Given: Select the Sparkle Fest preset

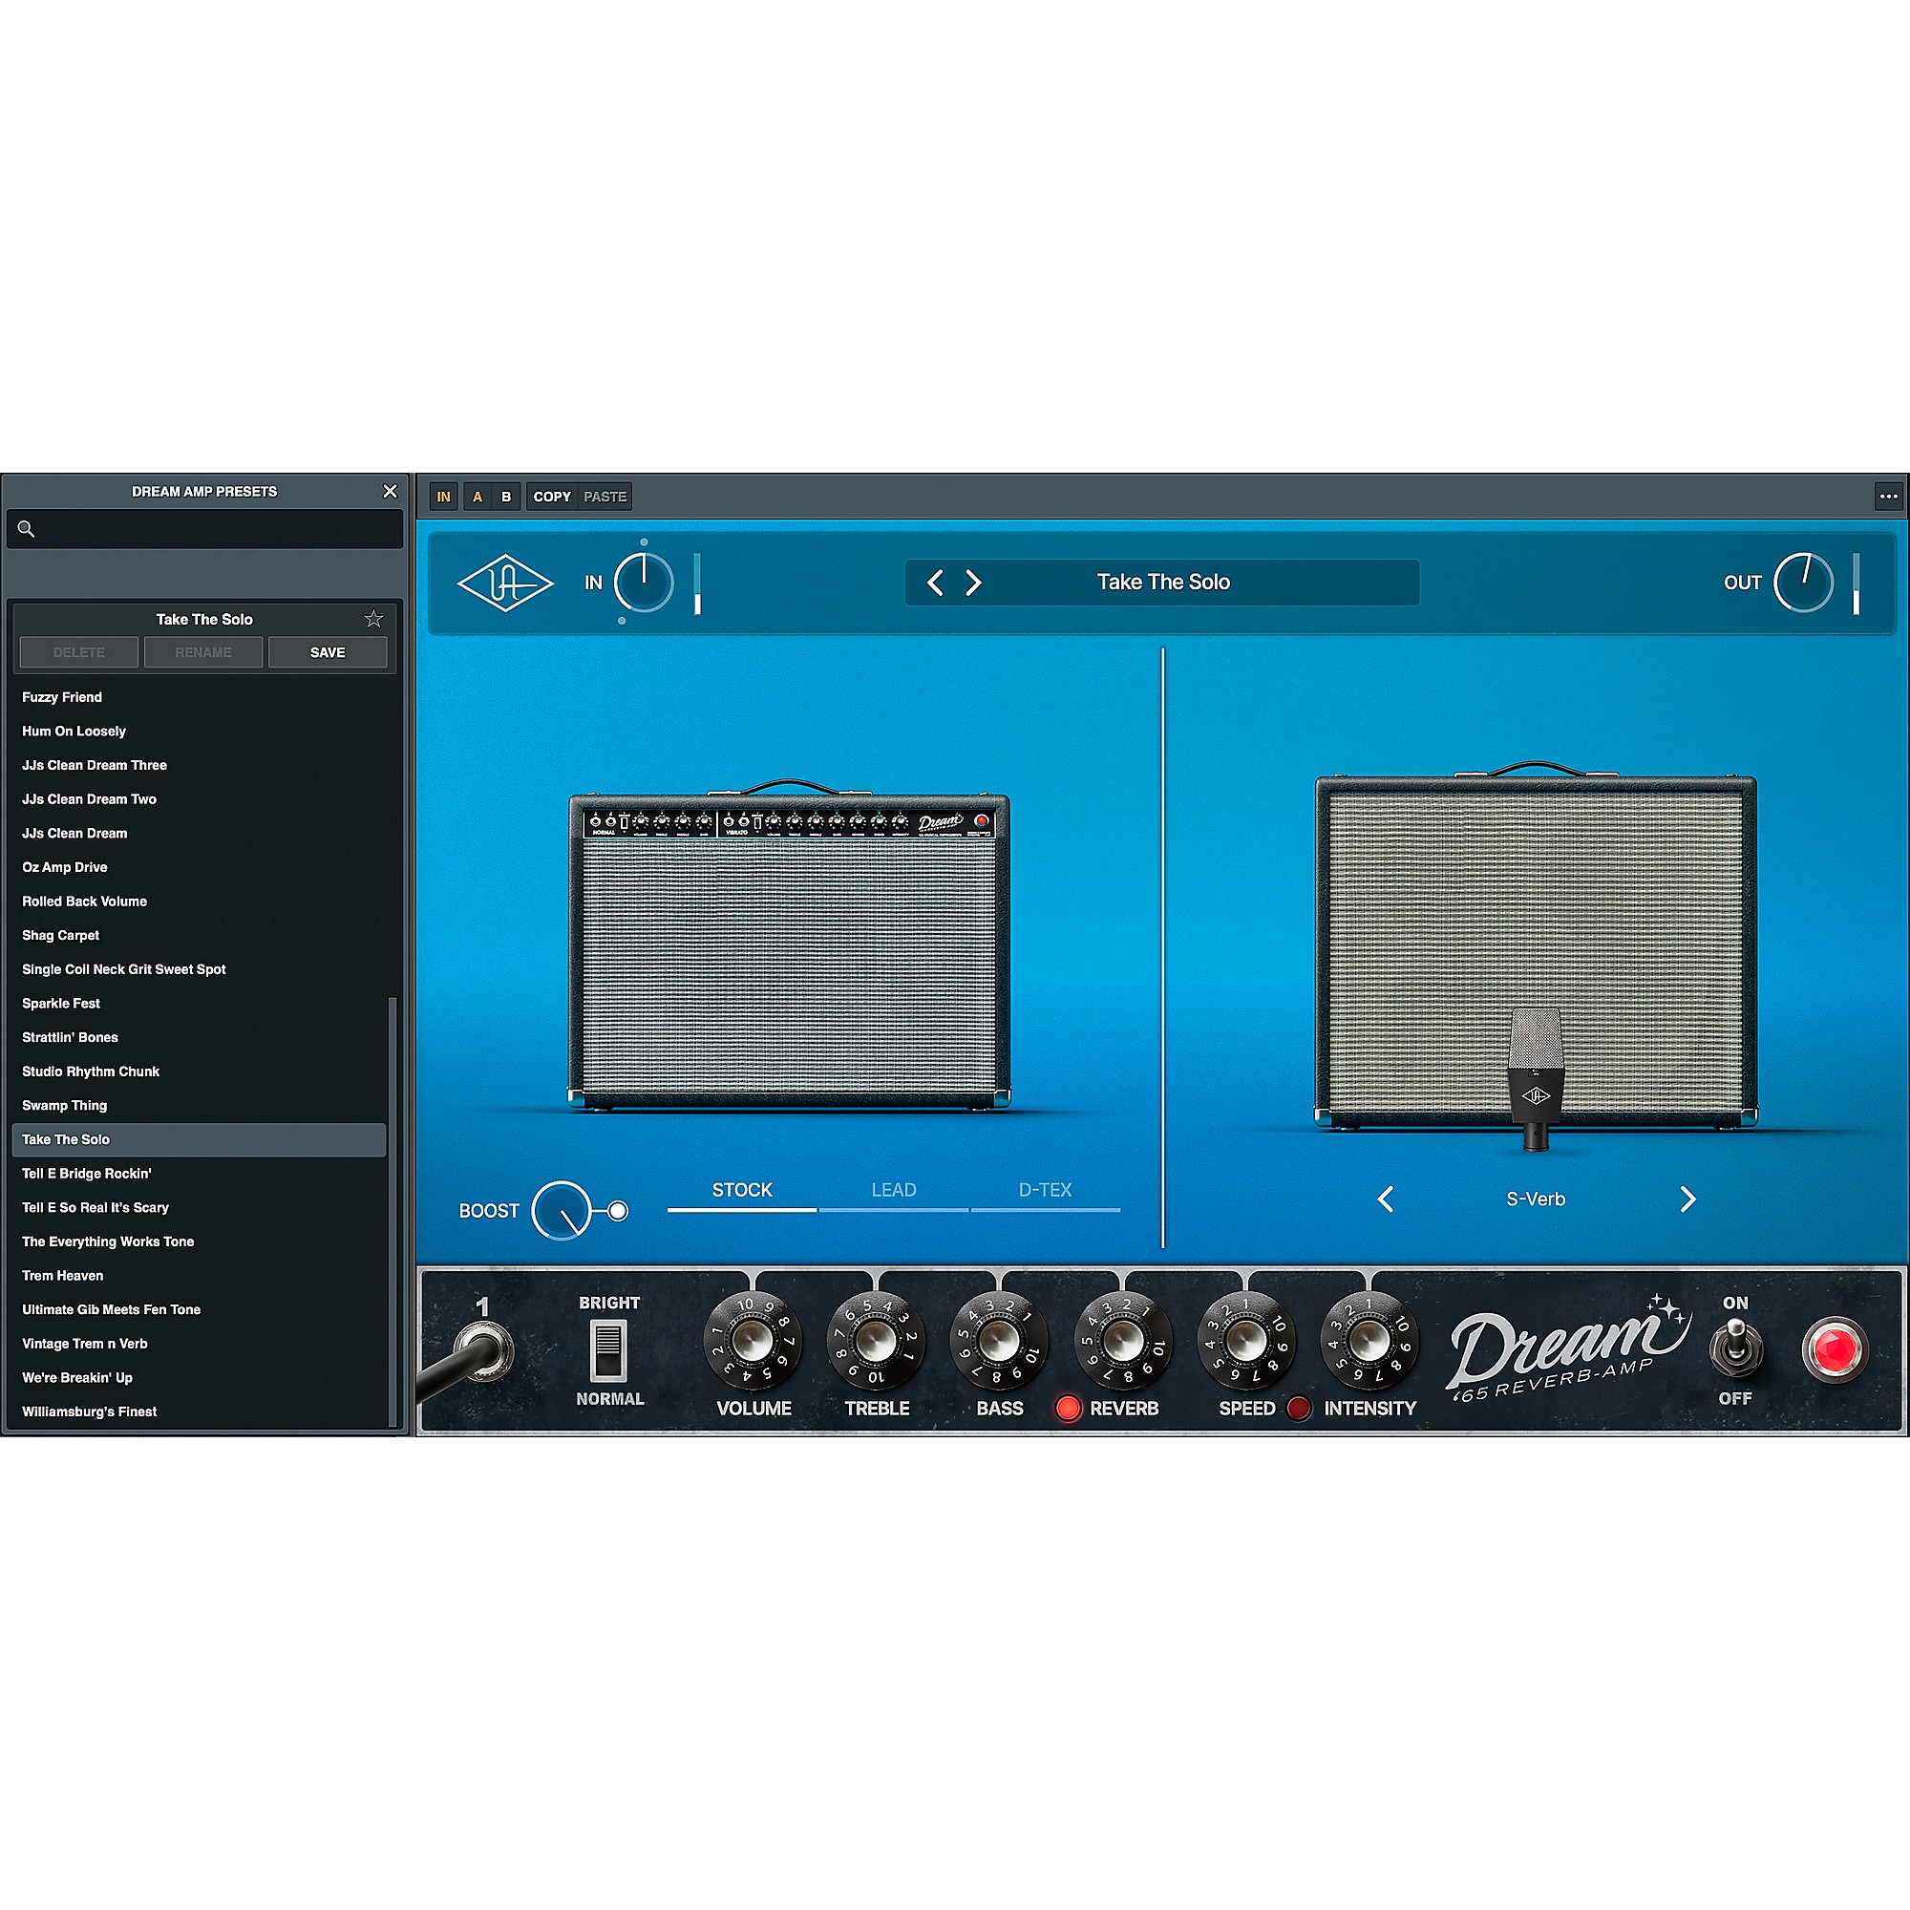Looking at the screenshot, I should point(199,1004).
